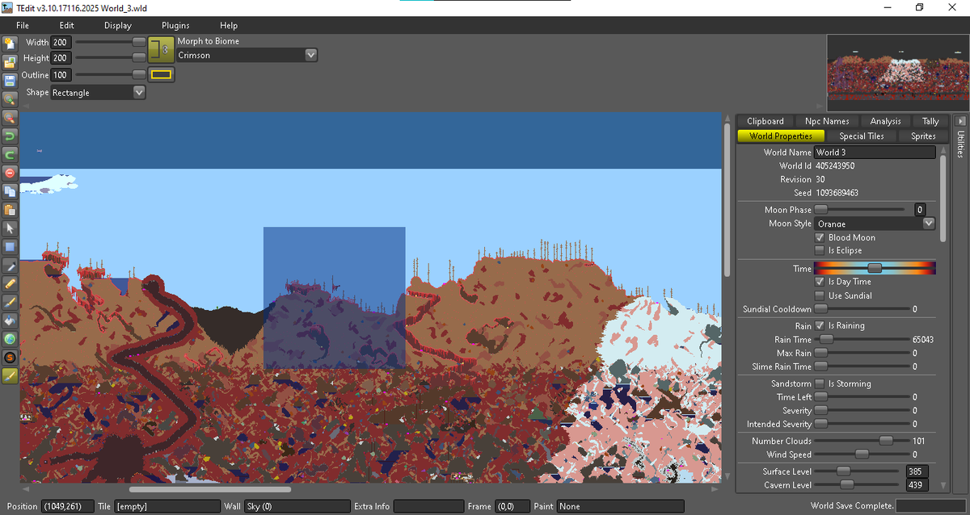Select the Picker eyedropper tool
Screen dimensions: 970x515
click(10, 266)
